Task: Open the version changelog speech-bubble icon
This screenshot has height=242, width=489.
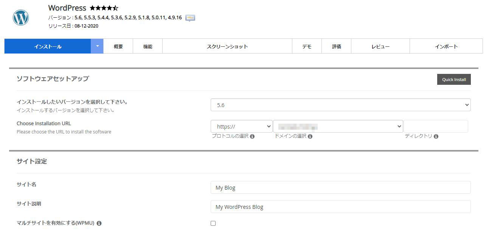Action: coord(190,18)
